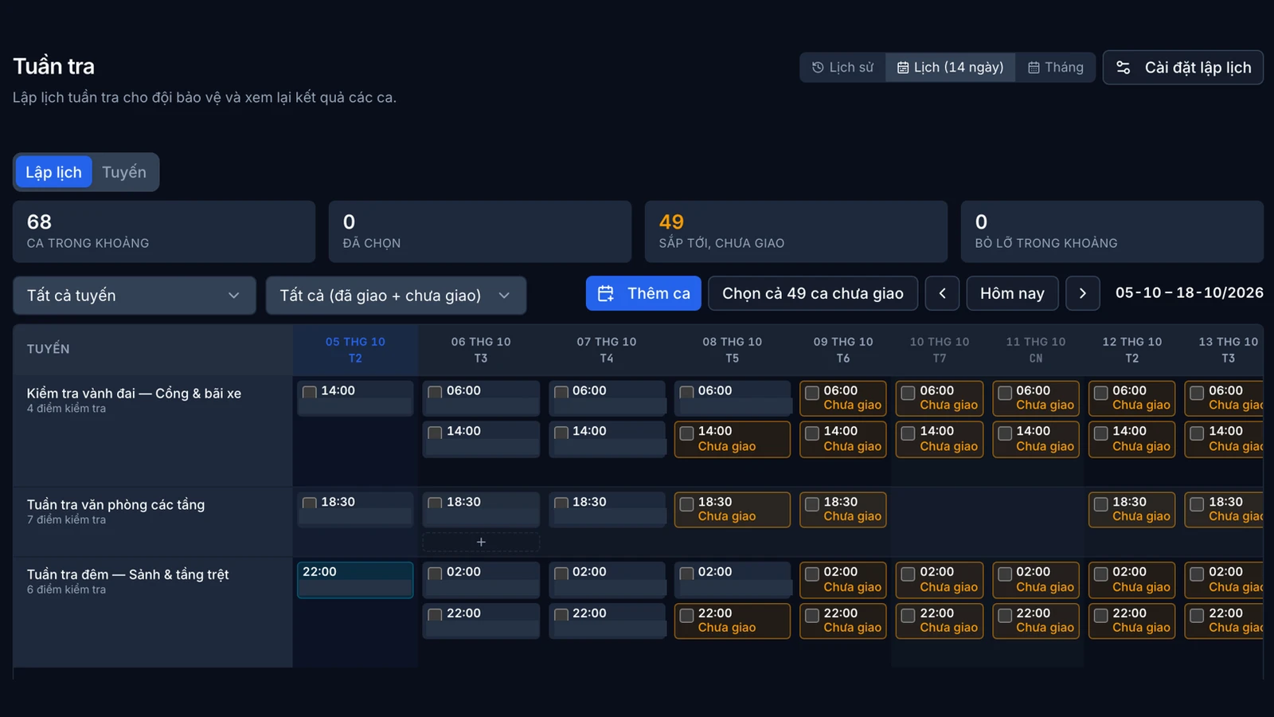Check 02:00 night shift on 10 THG 10
This screenshot has width=1274, height=717.
(x=908, y=574)
